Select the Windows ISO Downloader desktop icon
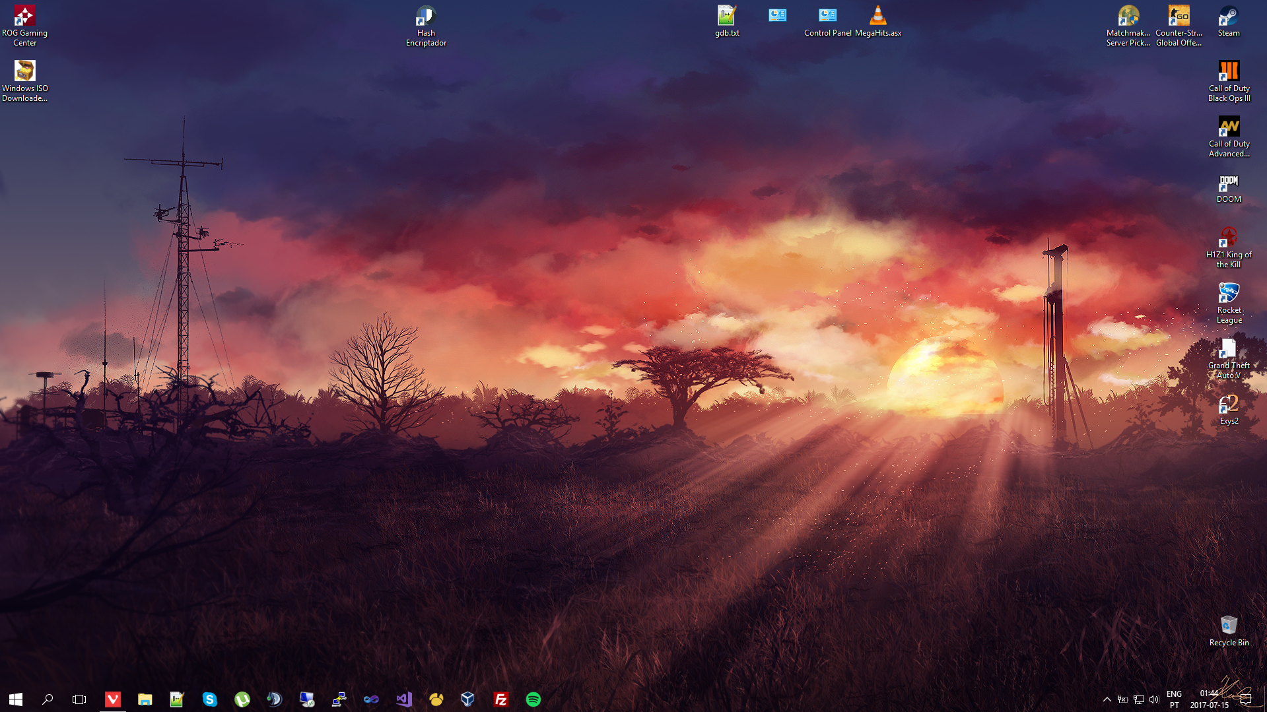This screenshot has width=1267, height=712. pos(24,82)
